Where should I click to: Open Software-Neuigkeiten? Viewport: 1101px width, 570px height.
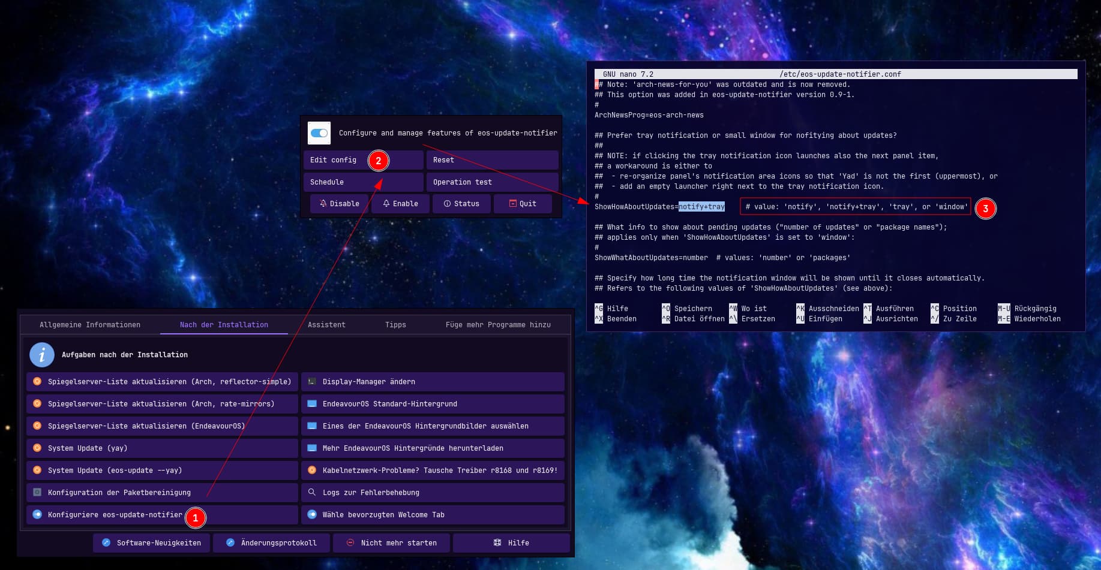pos(151,543)
